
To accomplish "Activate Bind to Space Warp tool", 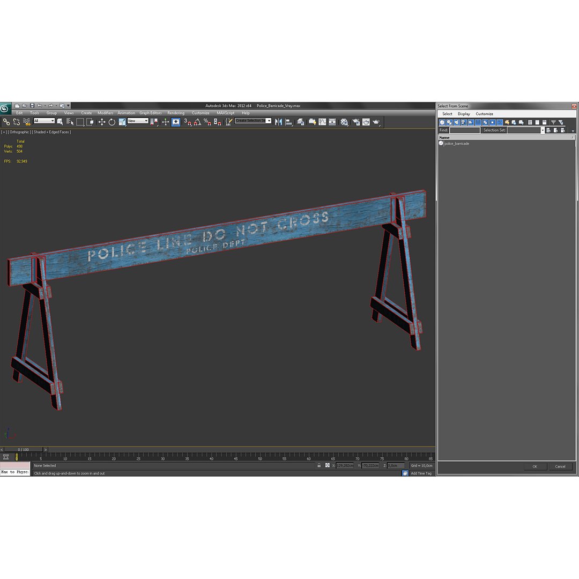I will point(27,122).
